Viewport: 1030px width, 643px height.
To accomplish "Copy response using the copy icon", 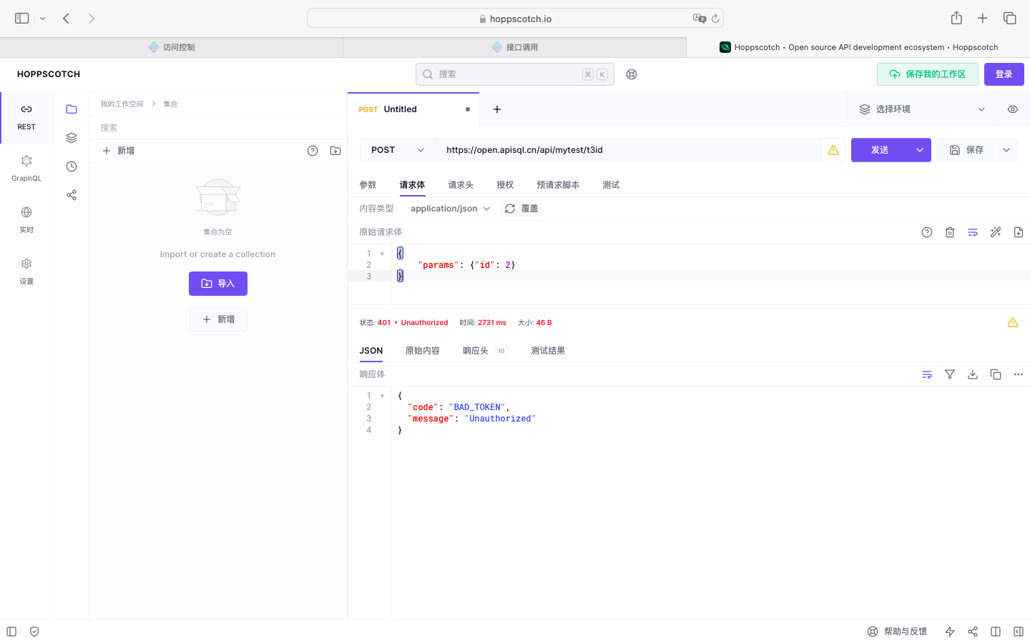I will [996, 374].
